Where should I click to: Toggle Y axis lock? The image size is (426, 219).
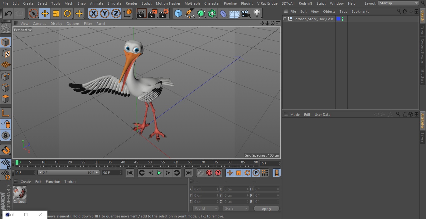point(105,13)
